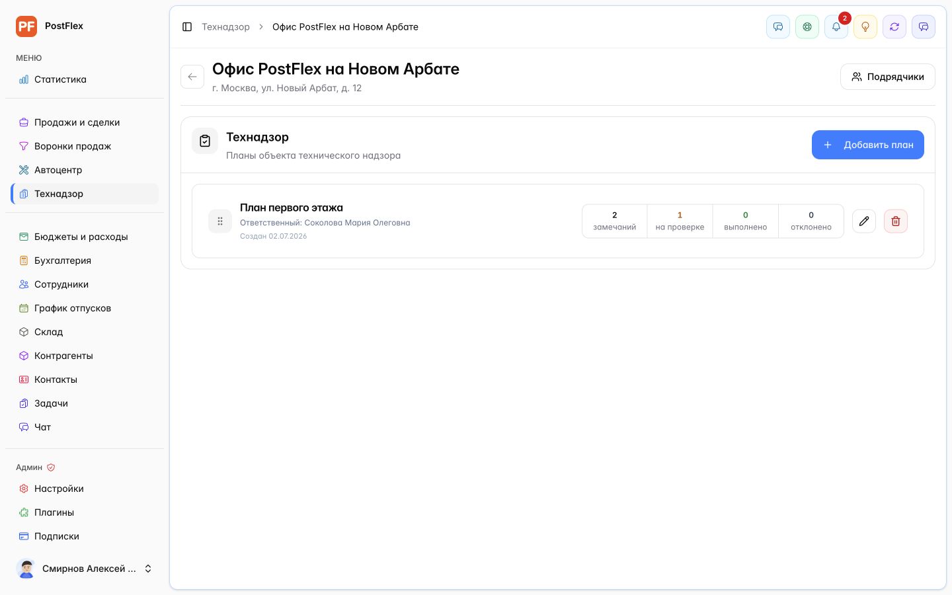Click the '0 отклонено' counter
The width and height of the screenshot is (952, 595).
811,221
